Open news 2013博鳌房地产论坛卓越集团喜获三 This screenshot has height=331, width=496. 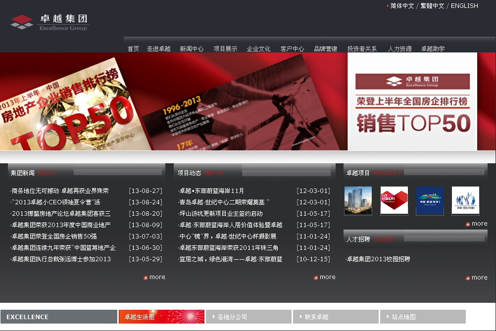60,214
